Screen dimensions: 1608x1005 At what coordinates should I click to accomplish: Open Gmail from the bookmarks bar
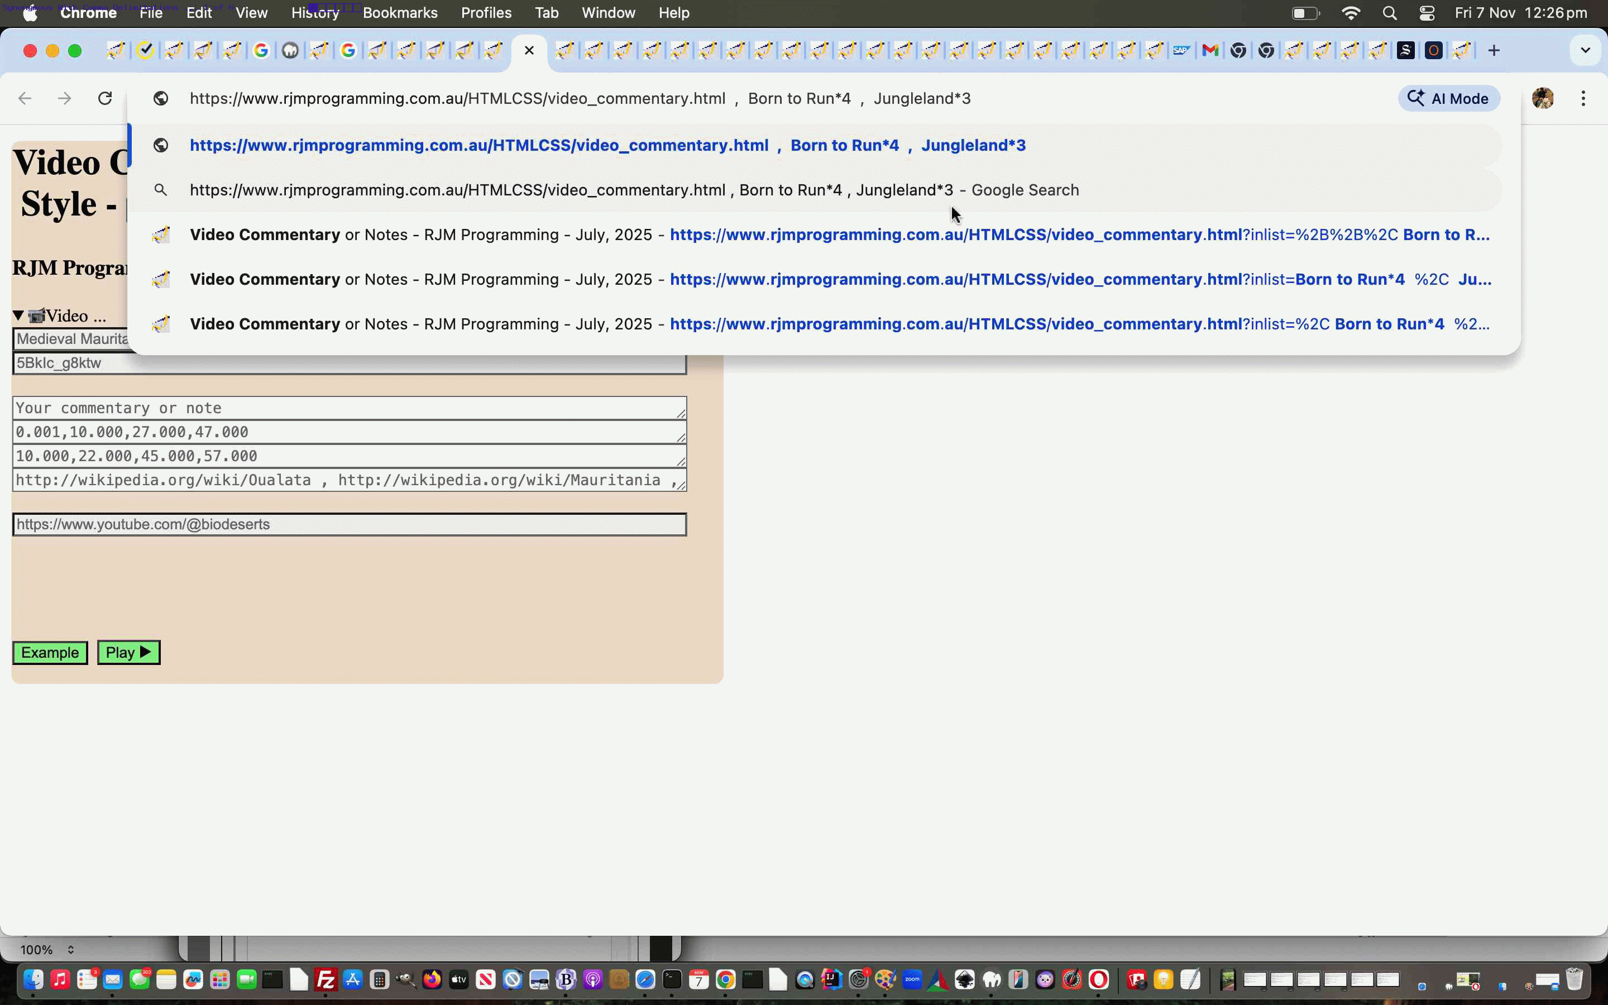1210,50
